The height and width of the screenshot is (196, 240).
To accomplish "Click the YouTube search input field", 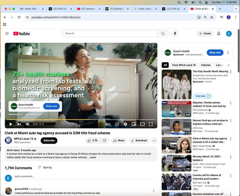I will pos(110,34).
